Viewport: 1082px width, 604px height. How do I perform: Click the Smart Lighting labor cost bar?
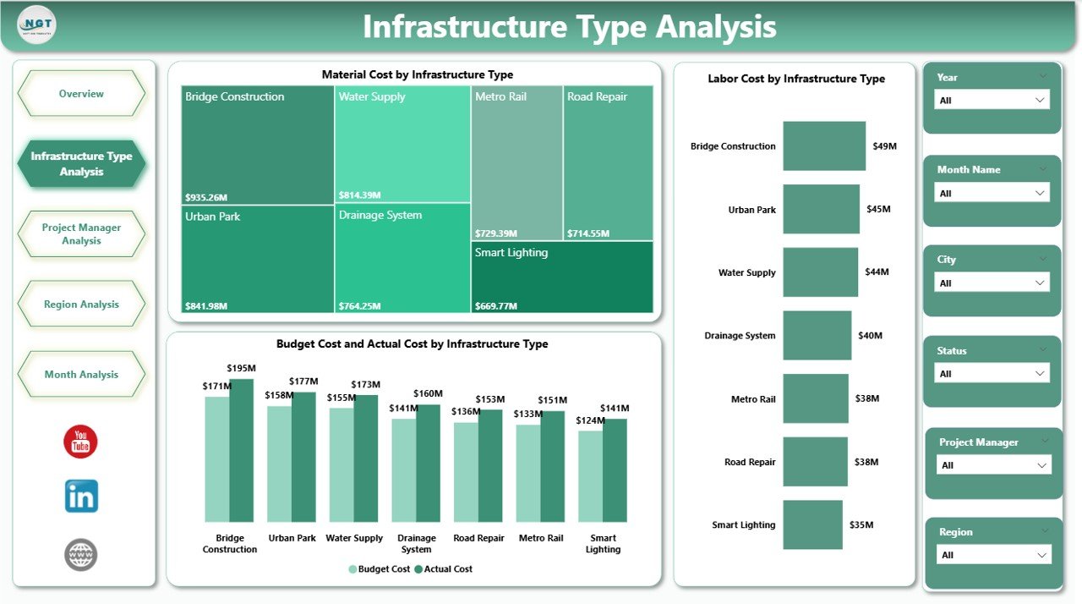pos(813,524)
